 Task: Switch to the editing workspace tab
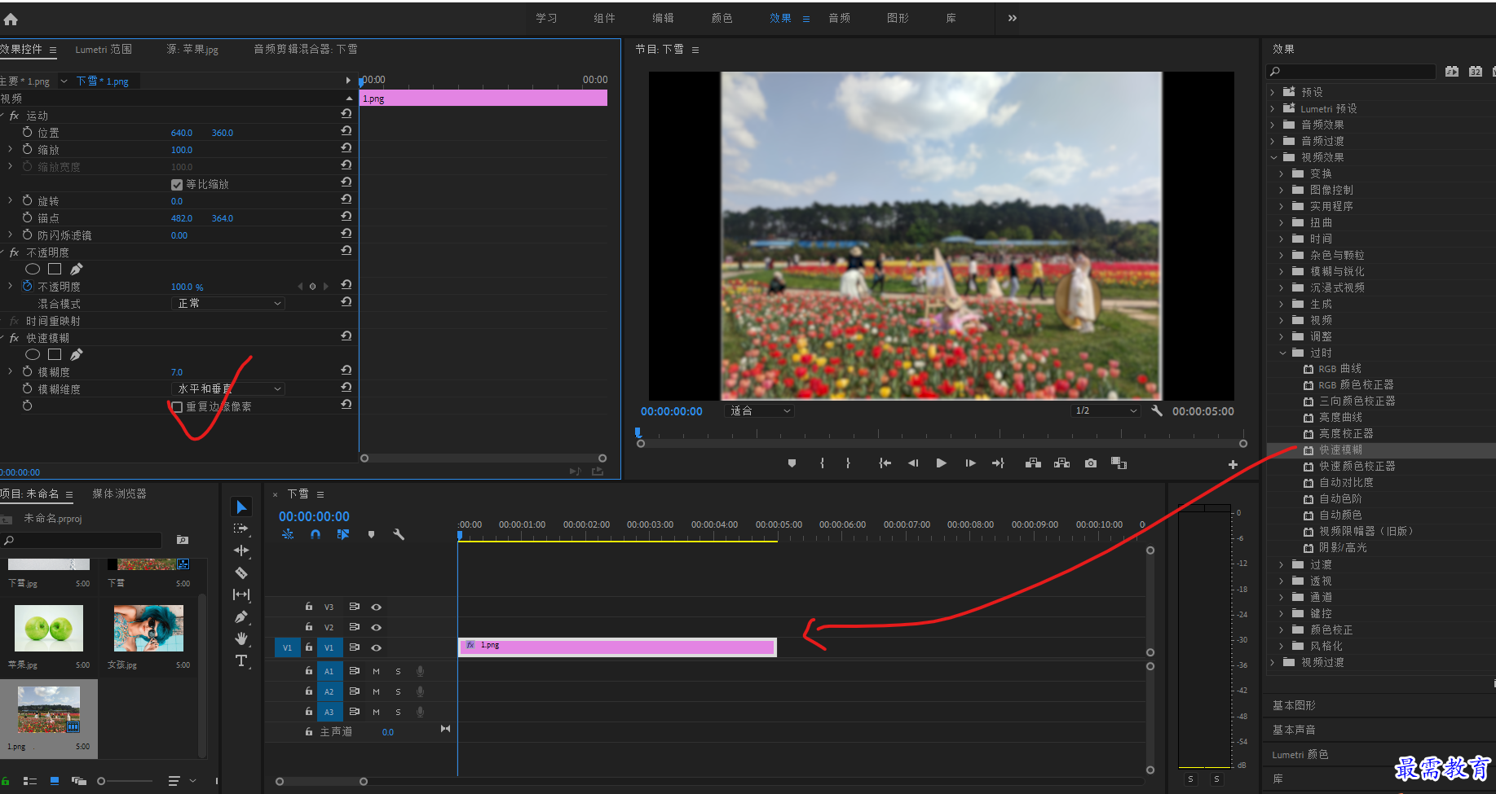663,18
